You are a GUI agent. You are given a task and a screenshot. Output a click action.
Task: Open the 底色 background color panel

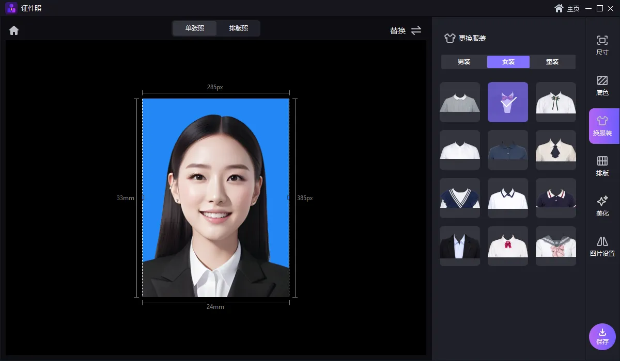click(x=602, y=85)
